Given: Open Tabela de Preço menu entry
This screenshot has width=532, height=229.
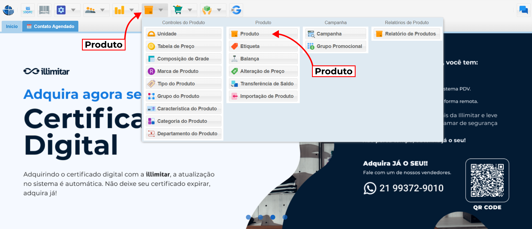Looking at the screenshot, I should (176, 46).
